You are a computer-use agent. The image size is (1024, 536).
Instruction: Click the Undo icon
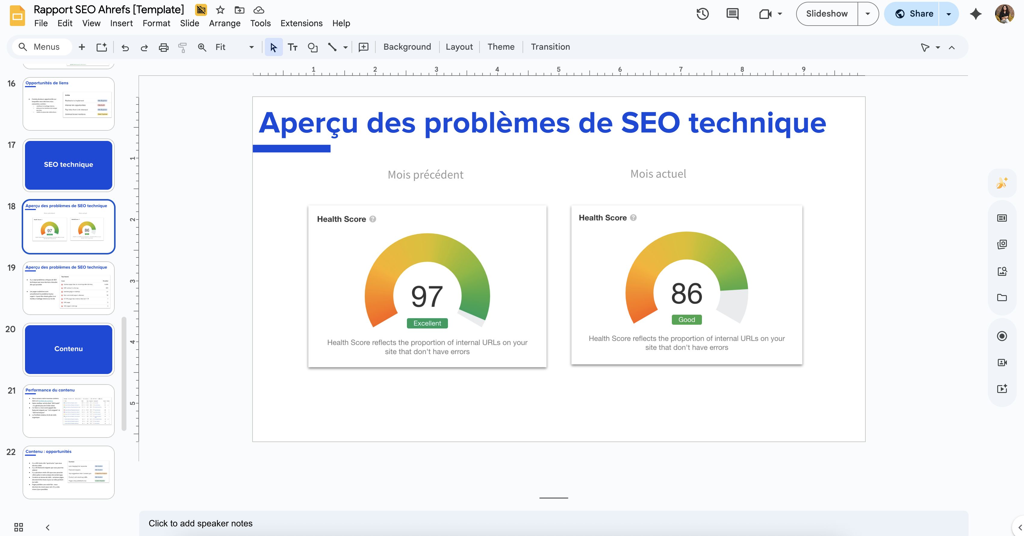(125, 47)
